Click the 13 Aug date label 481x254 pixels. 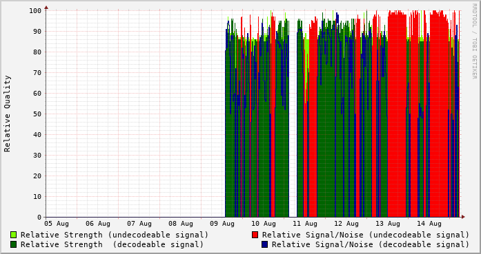click(388, 224)
